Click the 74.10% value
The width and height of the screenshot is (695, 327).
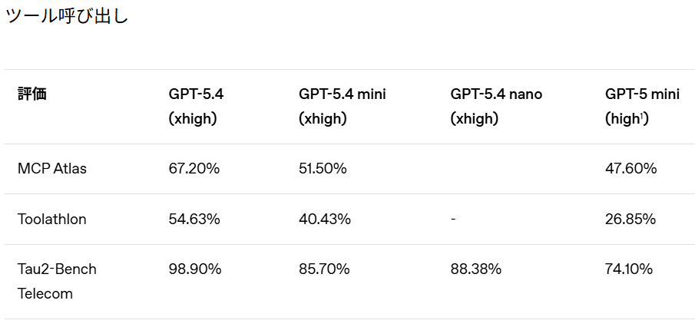(629, 269)
